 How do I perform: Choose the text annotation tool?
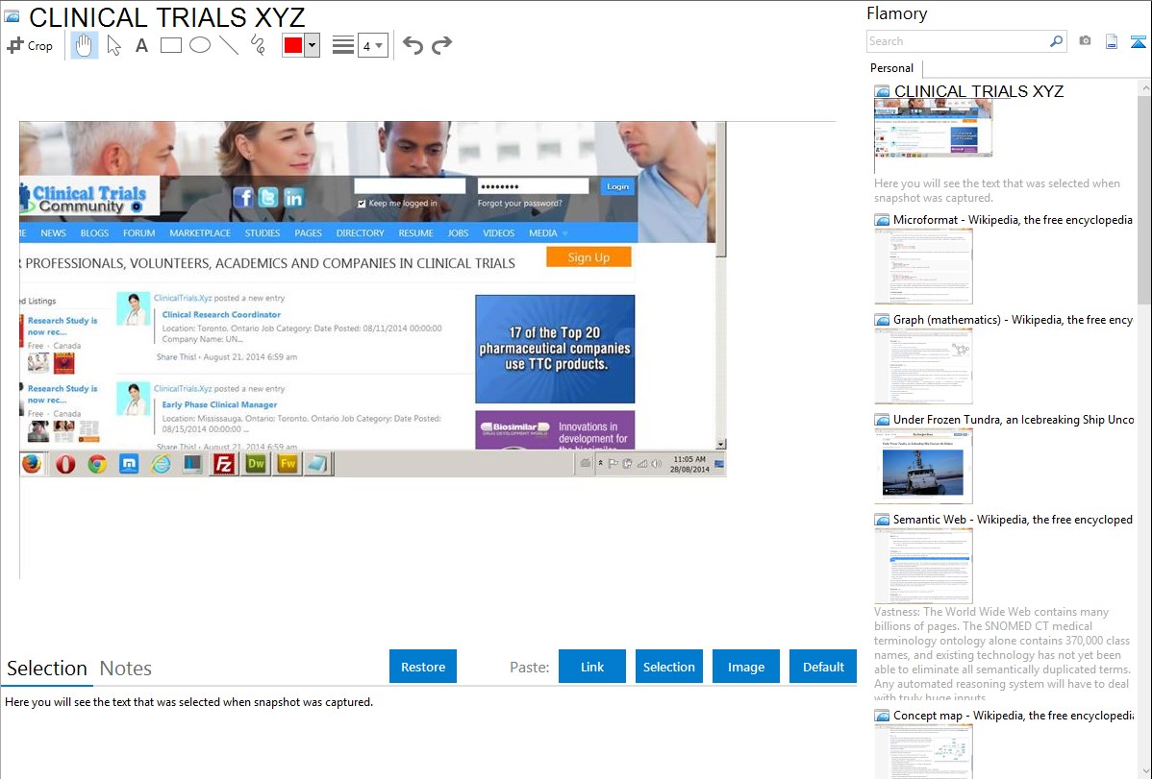pyautogui.click(x=141, y=45)
